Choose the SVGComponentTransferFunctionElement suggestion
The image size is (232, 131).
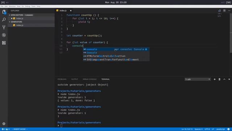pyautogui.click(x=116, y=60)
